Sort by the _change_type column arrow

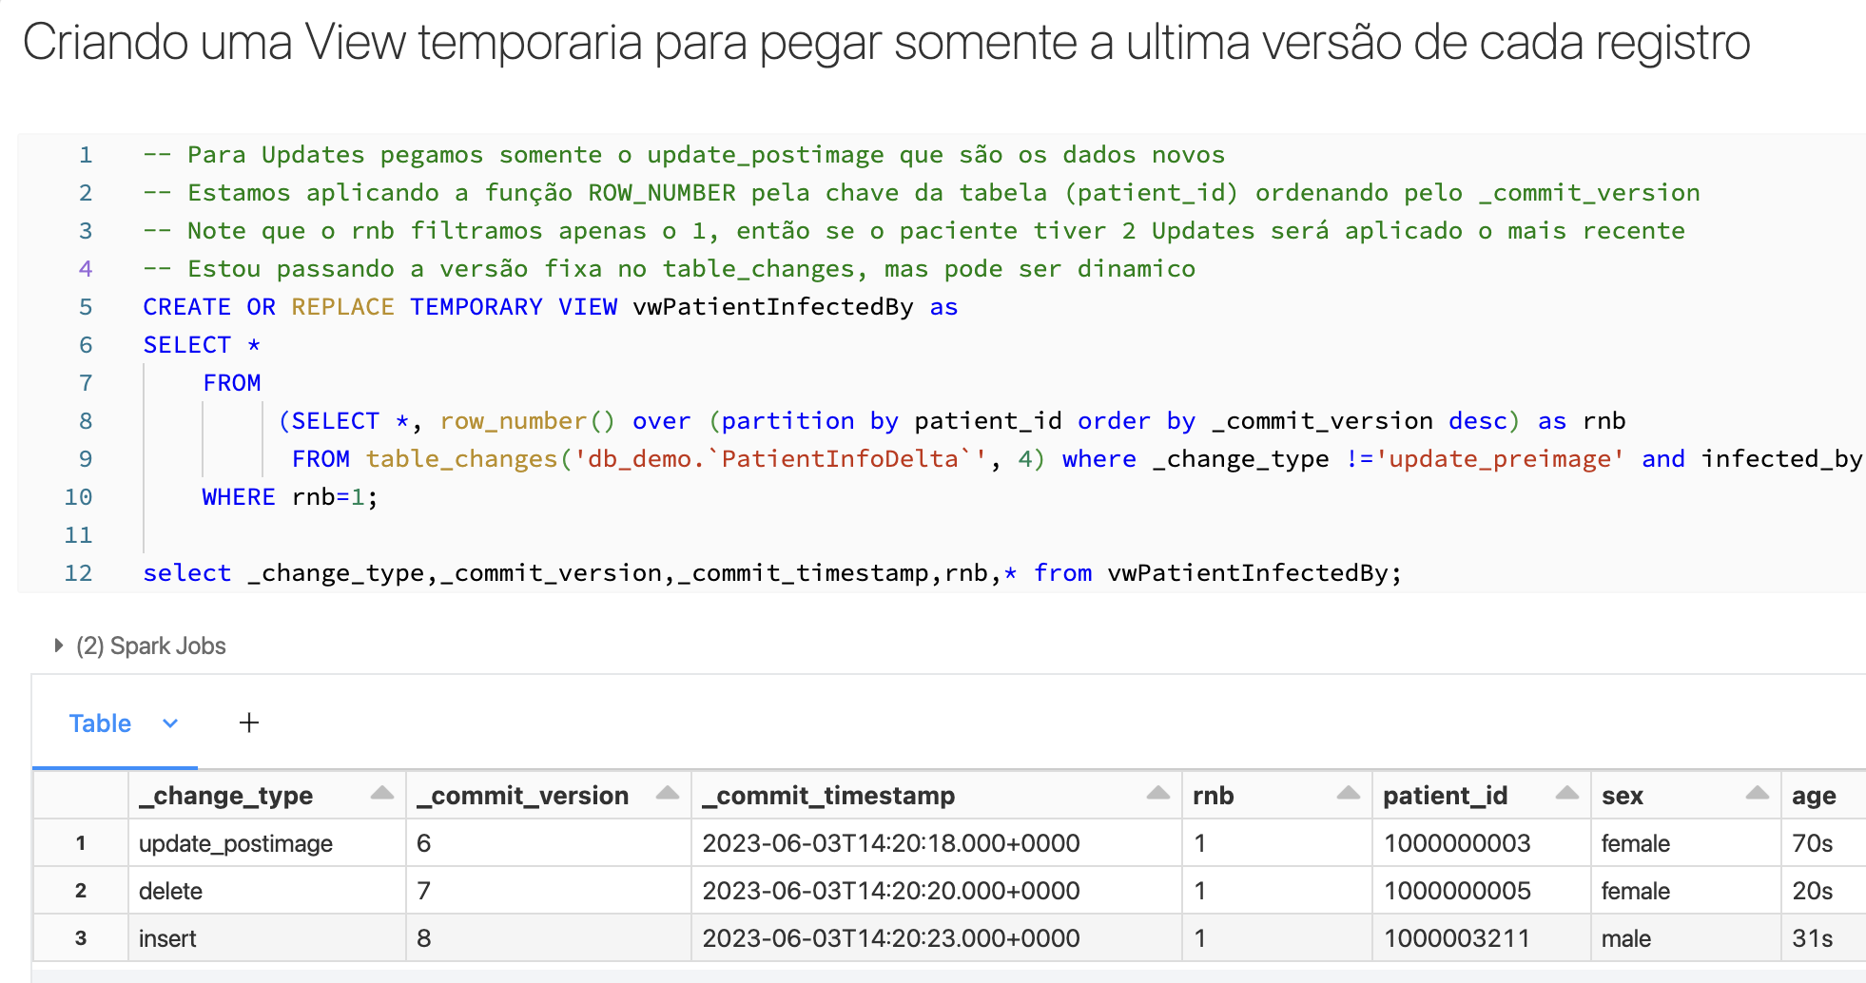pyautogui.click(x=382, y=793)
